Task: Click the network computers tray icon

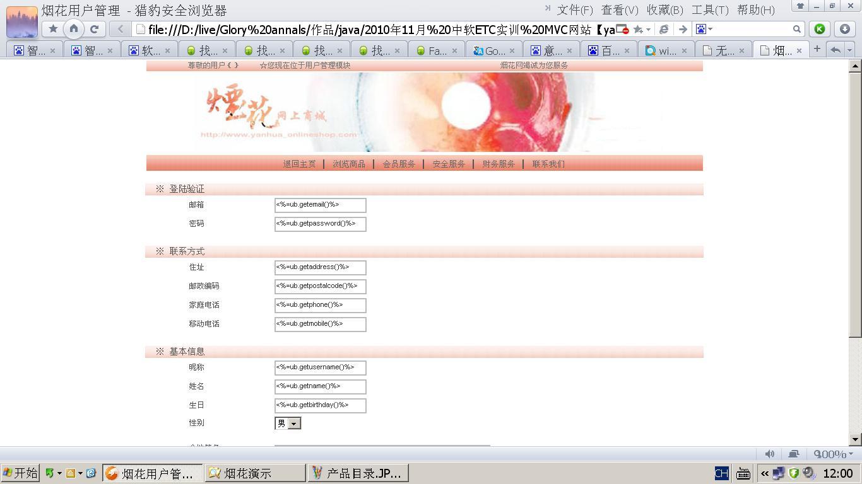Action: coord(779,473)
